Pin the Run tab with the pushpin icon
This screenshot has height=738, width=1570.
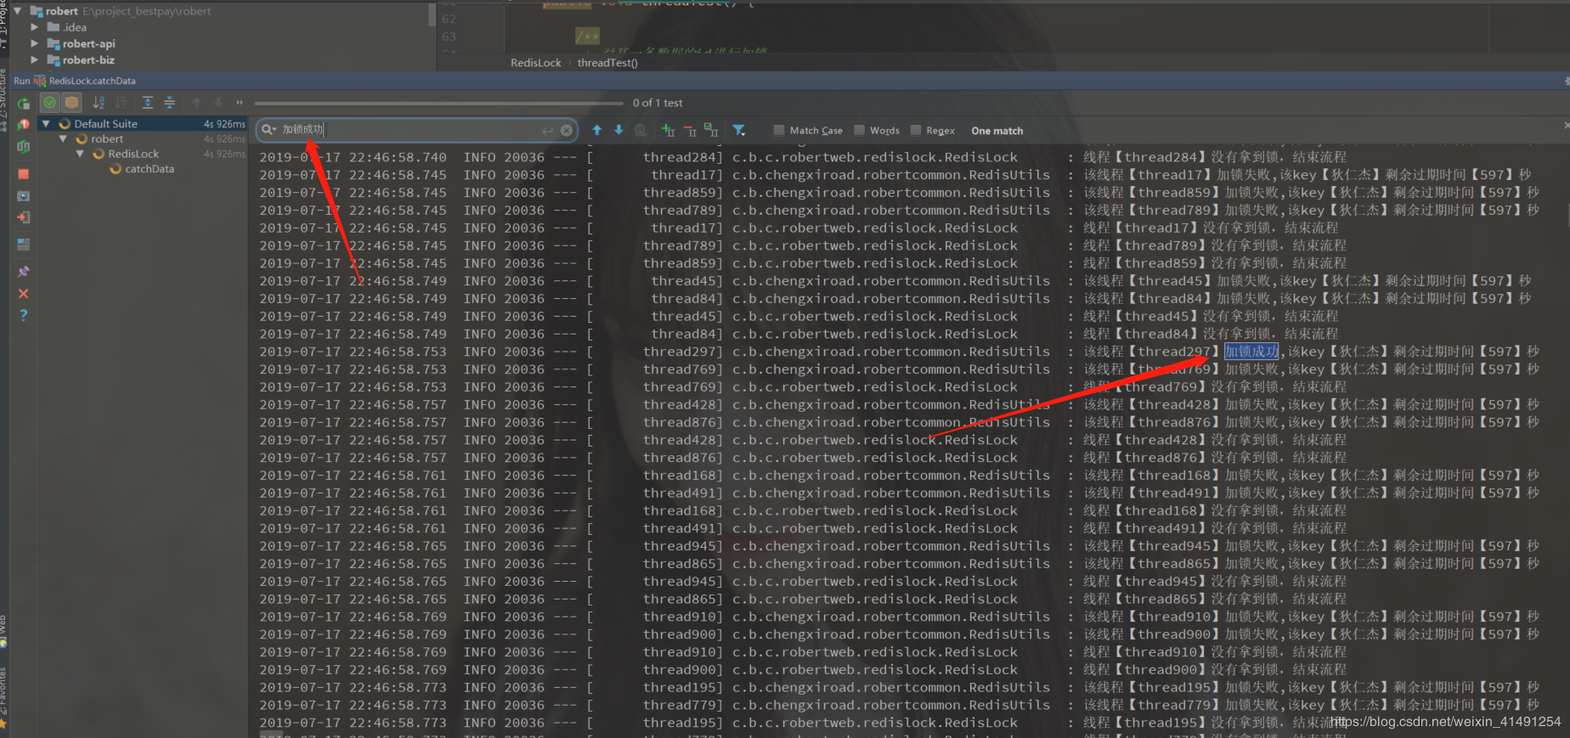(24, 272)
